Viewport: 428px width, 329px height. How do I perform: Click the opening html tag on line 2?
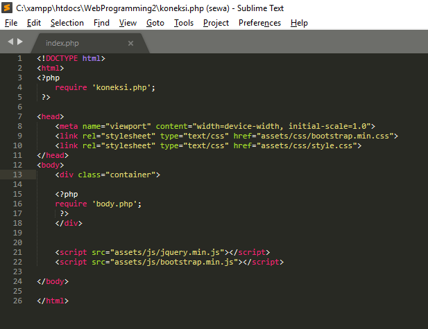(x=51, y=68)
